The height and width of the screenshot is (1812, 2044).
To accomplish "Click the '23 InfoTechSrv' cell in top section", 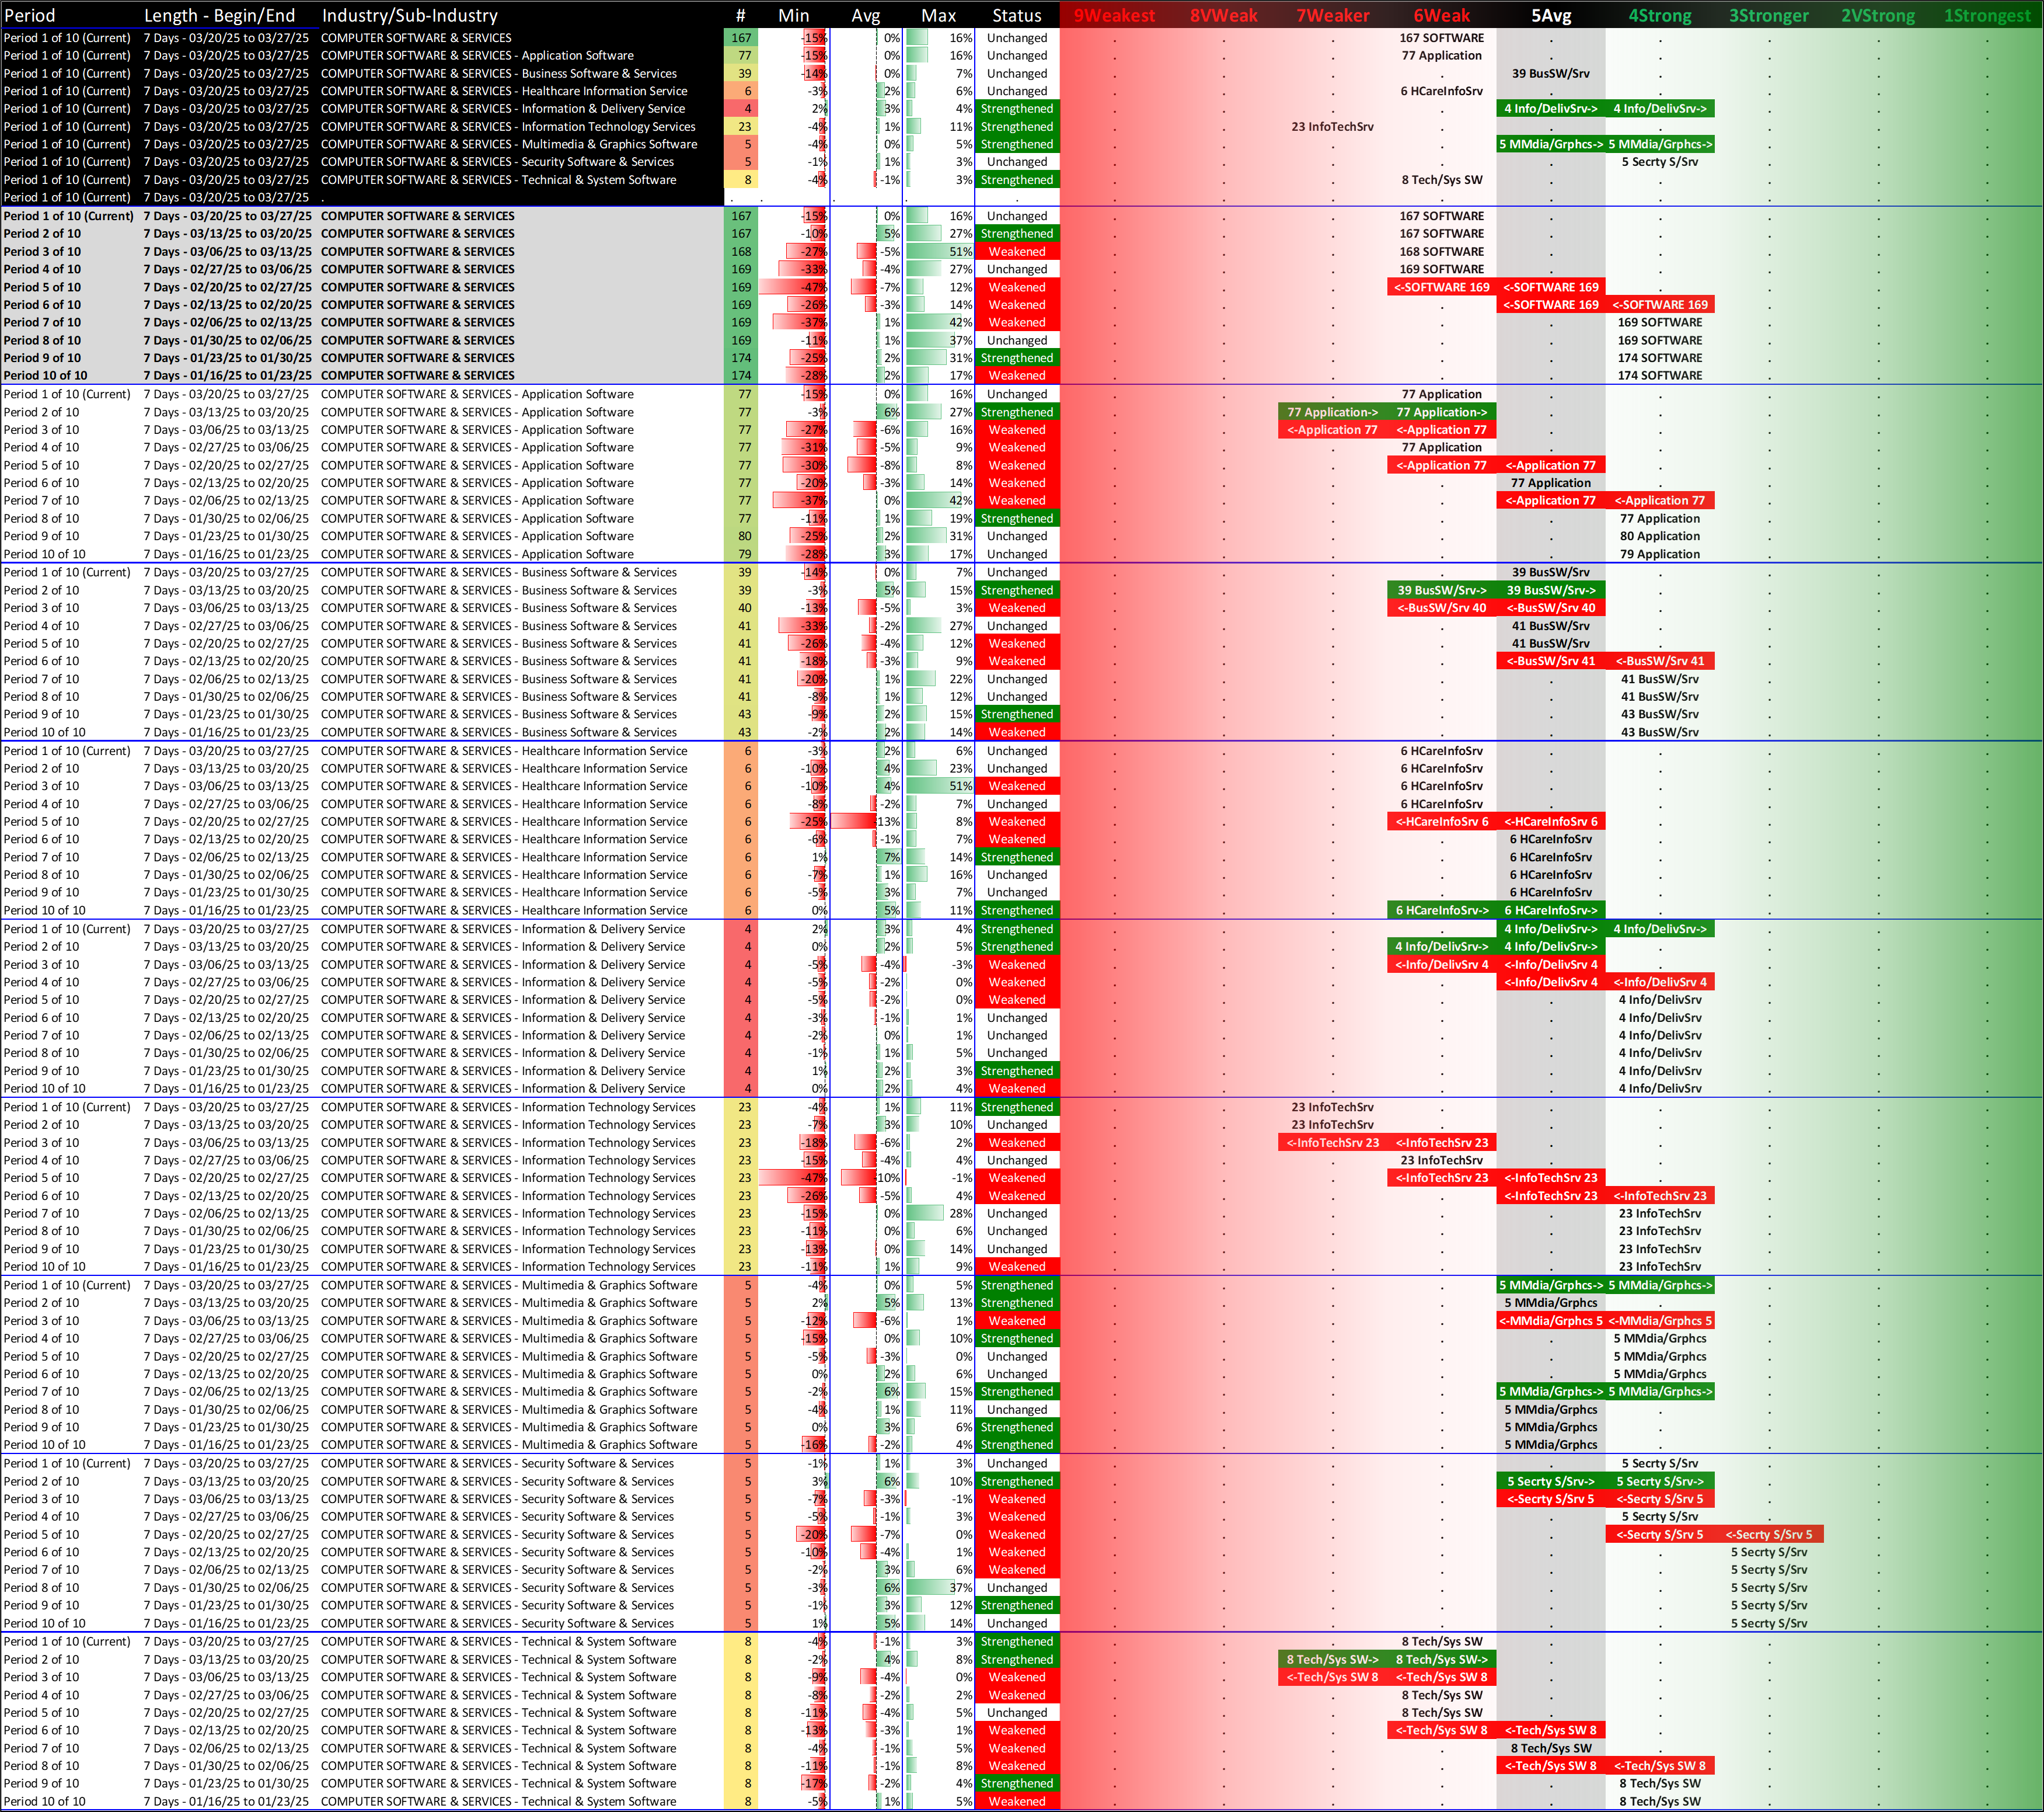I will [x=1332, y=127].
